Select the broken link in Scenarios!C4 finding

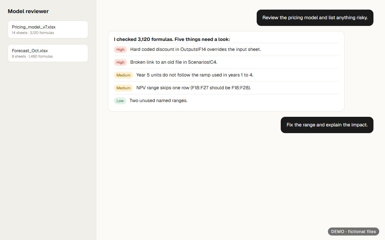pyautogui.click(x=226, y=62)
